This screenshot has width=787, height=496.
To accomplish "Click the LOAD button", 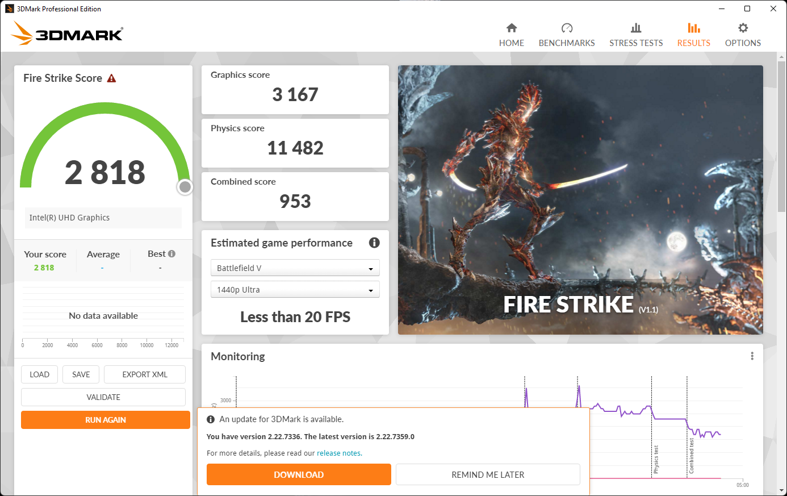I will 40,374.
